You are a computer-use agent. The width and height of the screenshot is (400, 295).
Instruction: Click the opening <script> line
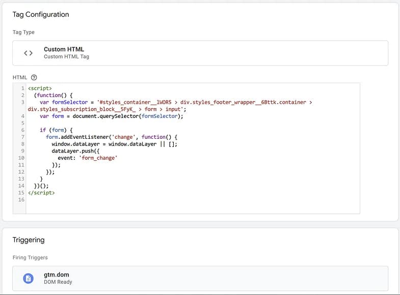[x=40, y=88]
